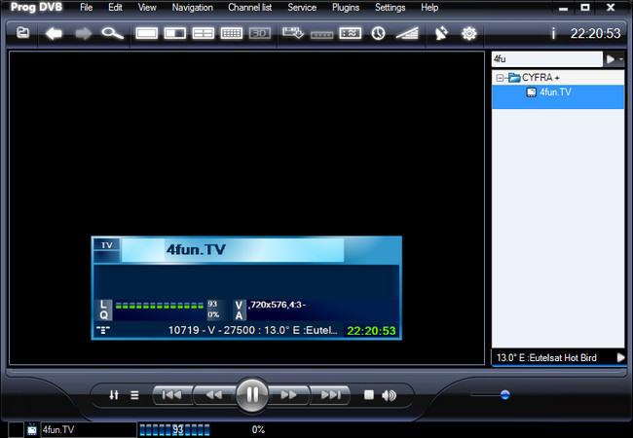Open the playlist lines icon

point(134,395)
